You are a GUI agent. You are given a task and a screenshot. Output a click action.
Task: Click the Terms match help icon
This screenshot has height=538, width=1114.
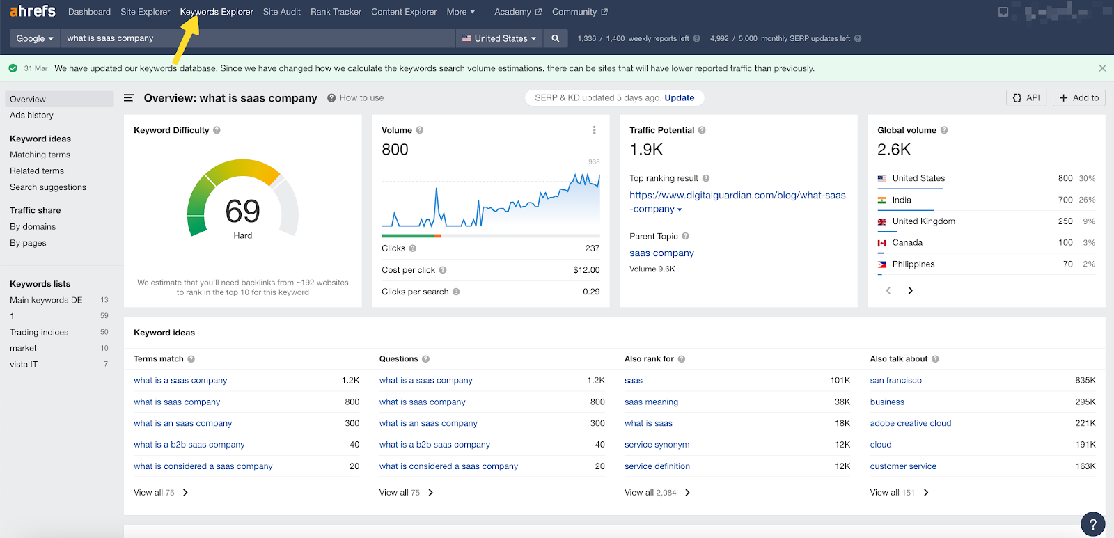[191, 359]
